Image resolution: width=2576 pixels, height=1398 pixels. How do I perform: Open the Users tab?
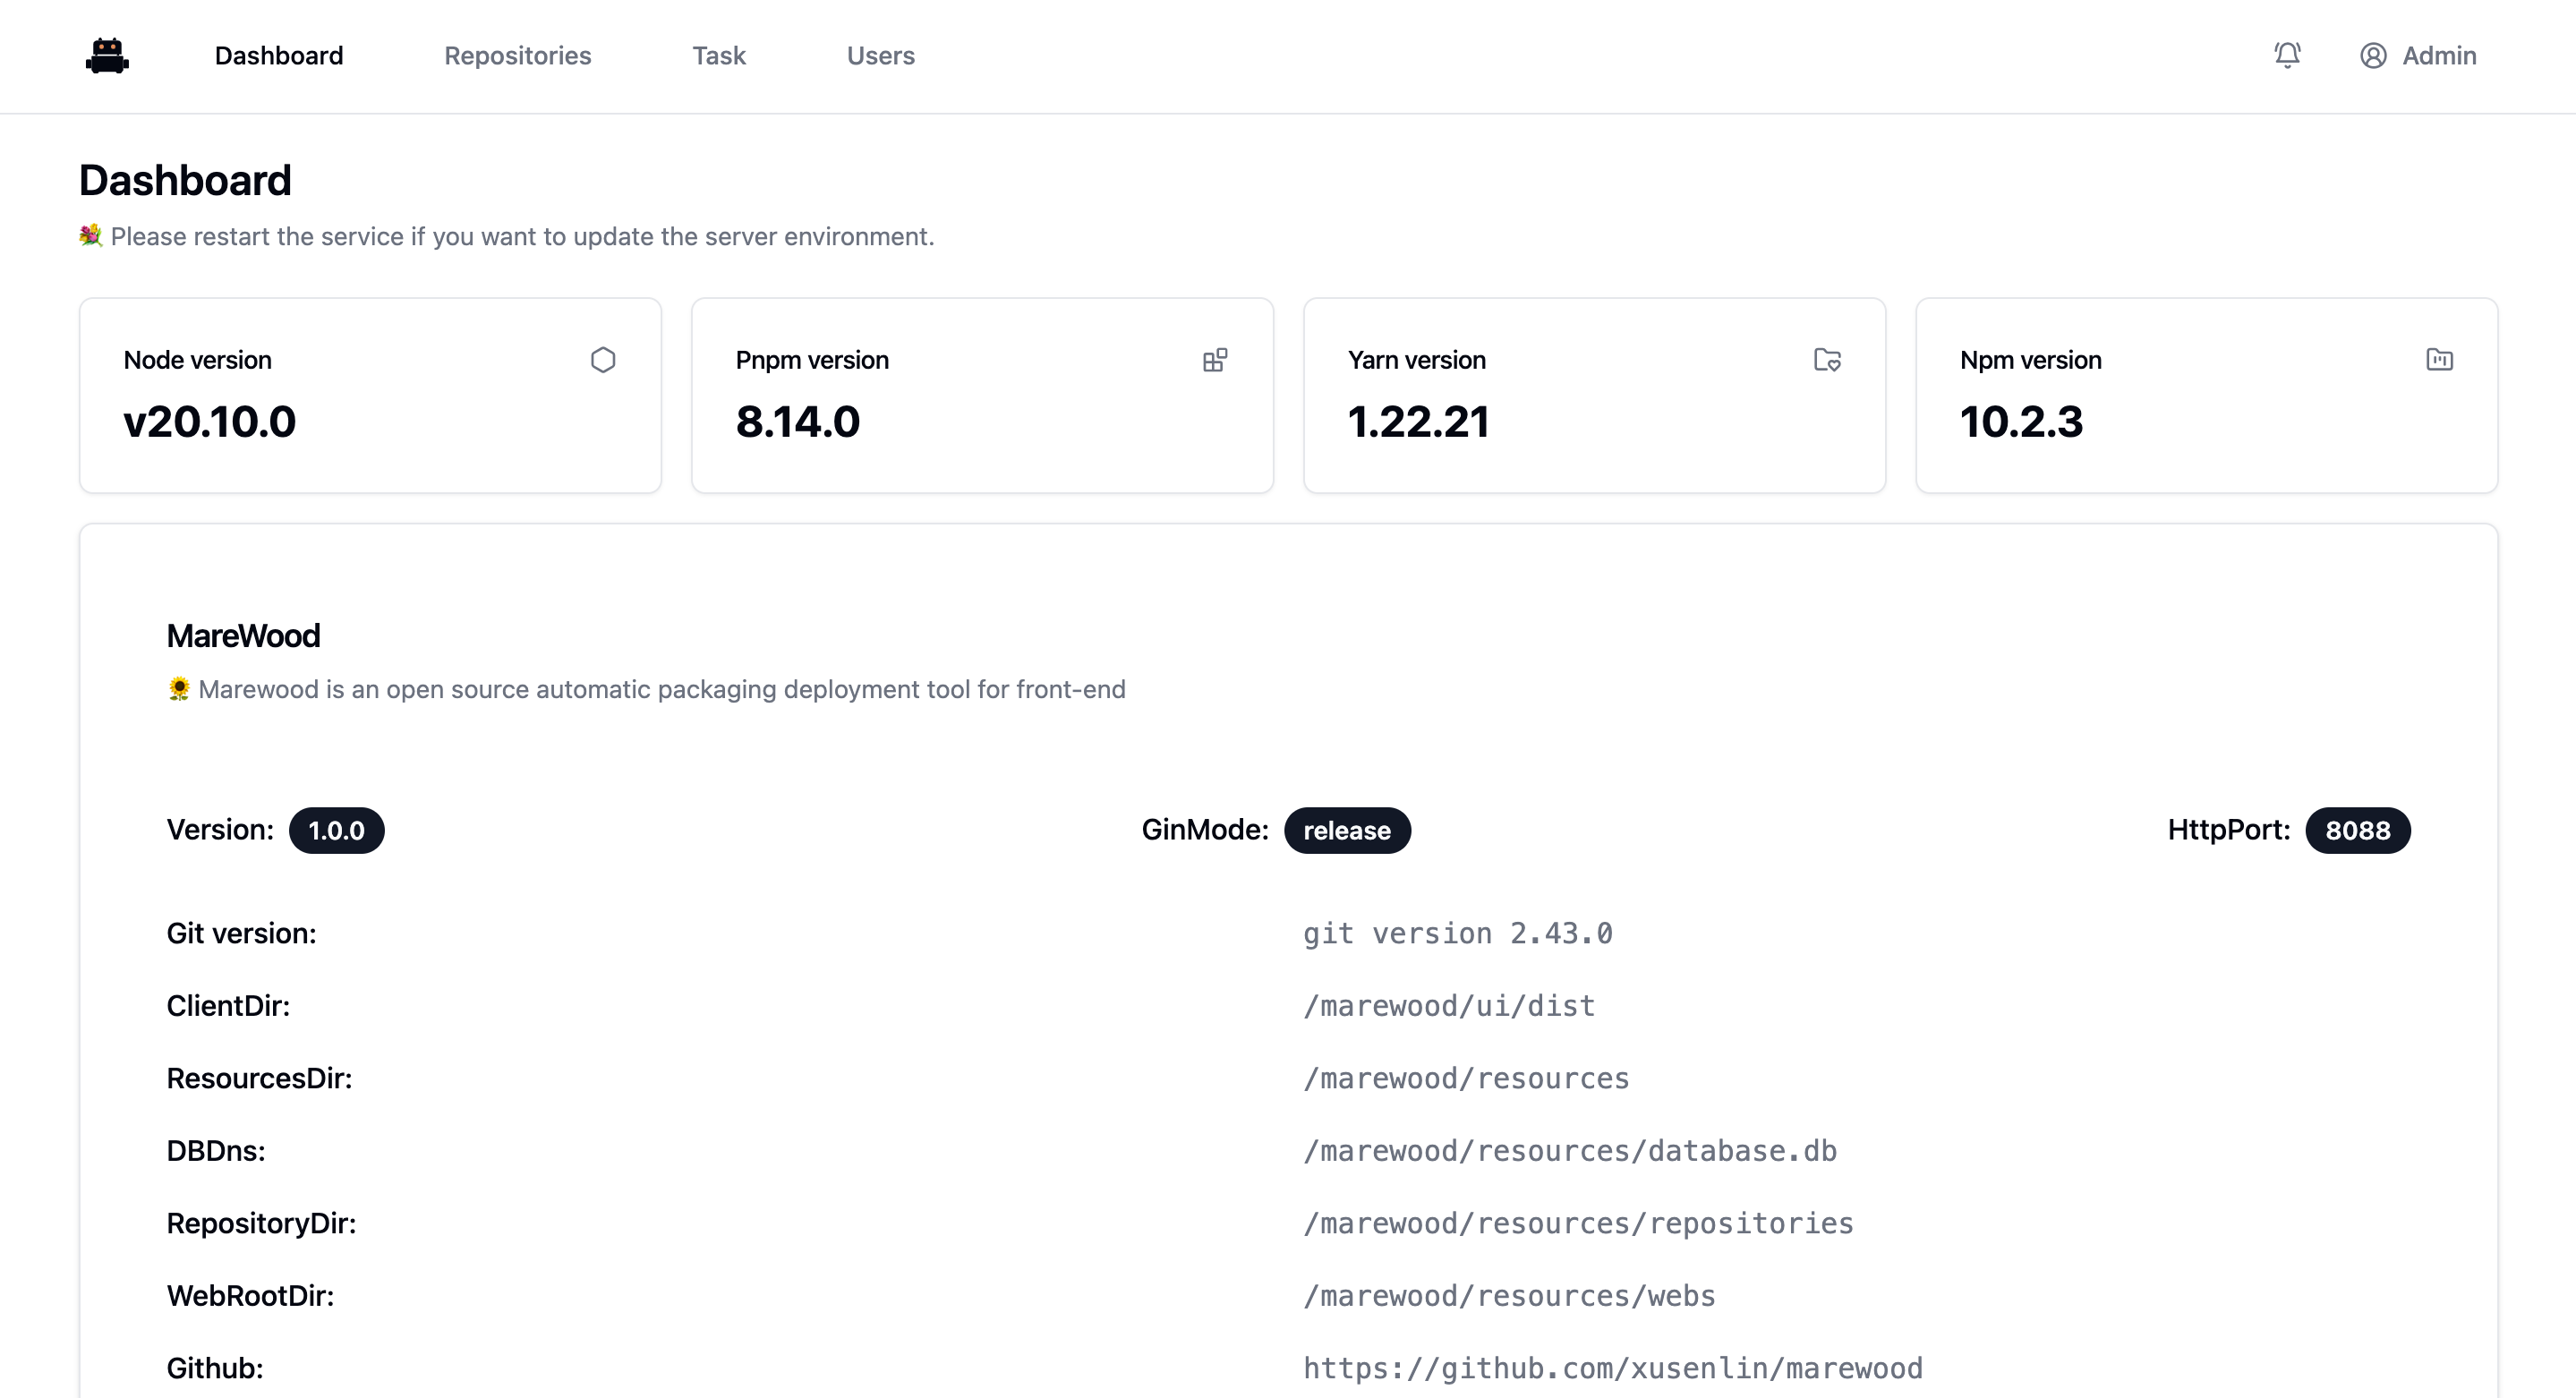[x=880, y=56]
